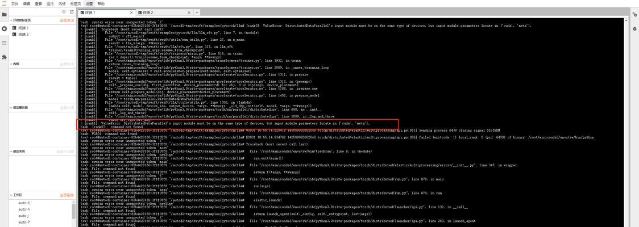Open the 内核 menu
639x227 pixels.
62,3
